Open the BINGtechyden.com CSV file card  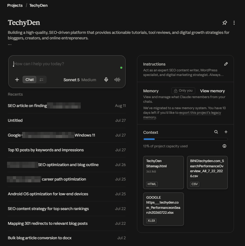click(207, 173)
